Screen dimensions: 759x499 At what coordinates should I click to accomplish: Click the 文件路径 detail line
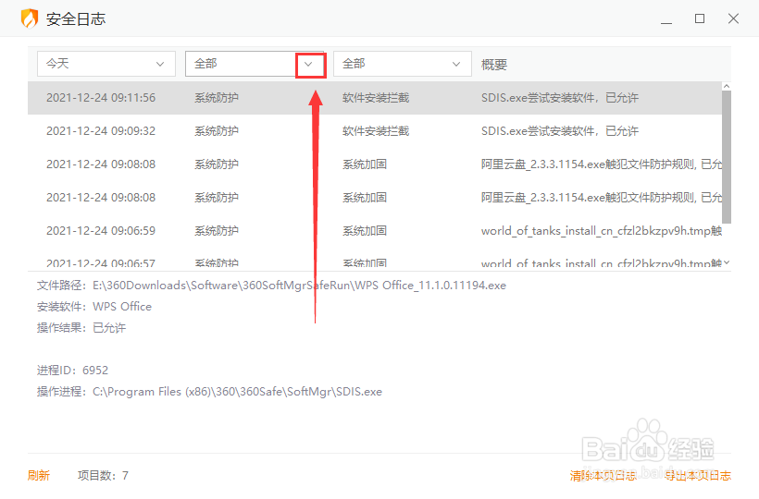[x=271, y=286]
